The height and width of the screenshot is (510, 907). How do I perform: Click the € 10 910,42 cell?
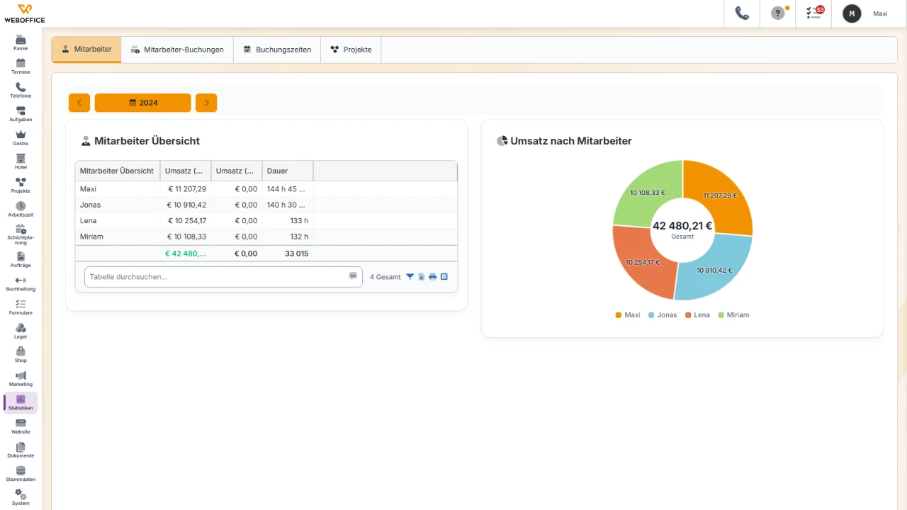pyautogui.click(x=186, y=205)
